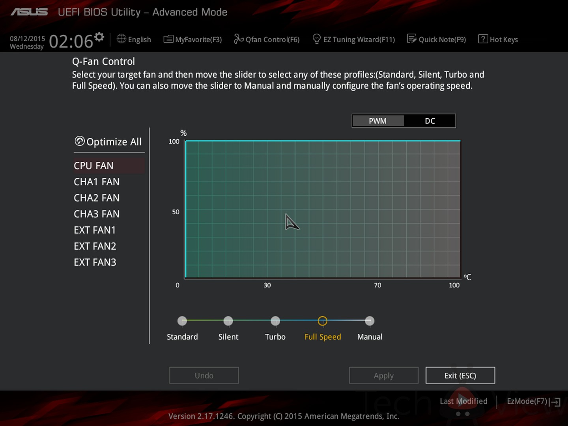Image resolution: width=568 pixels, height=426 pixels.
Task: Select the Standard fan profile
Action: [x=182, y=321]
